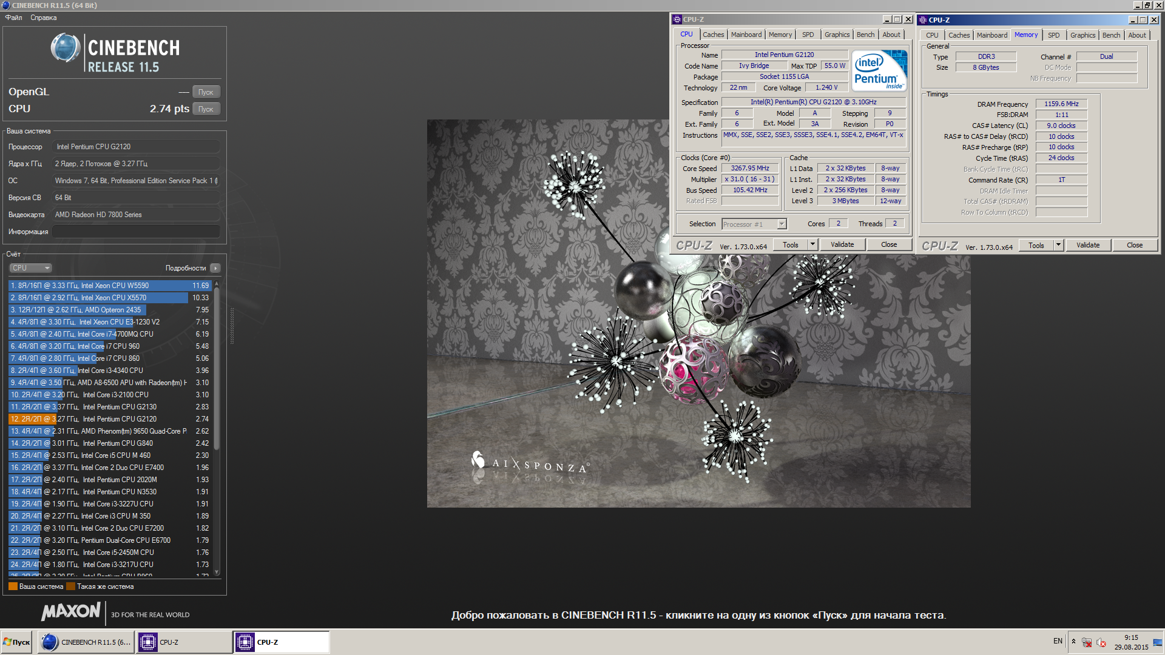Open Caches tab in right CPU-Z window
Image resolution: width=1165 pixels, height=655 pixels.
(959, 35)
